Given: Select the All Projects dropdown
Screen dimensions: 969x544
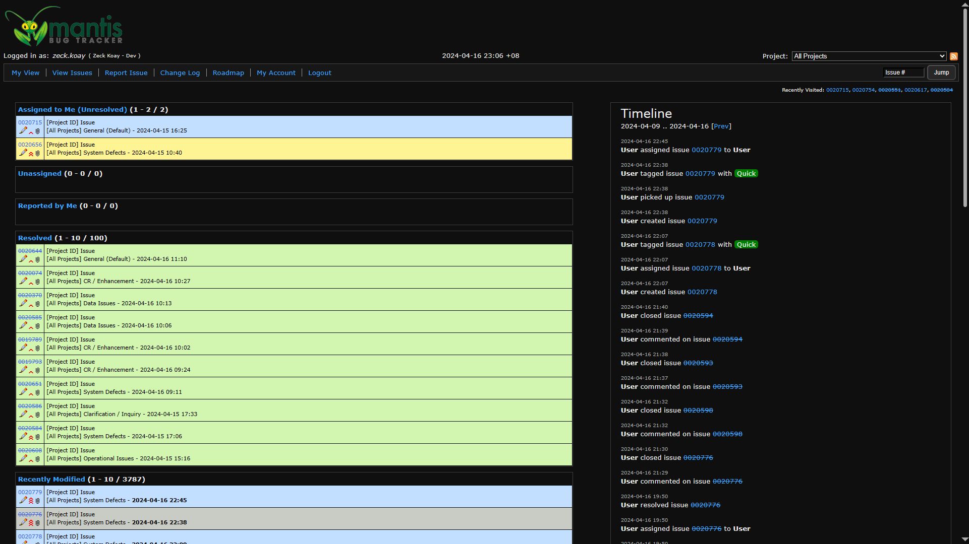Looking at the screenshot, I should (x=868, y=56).
